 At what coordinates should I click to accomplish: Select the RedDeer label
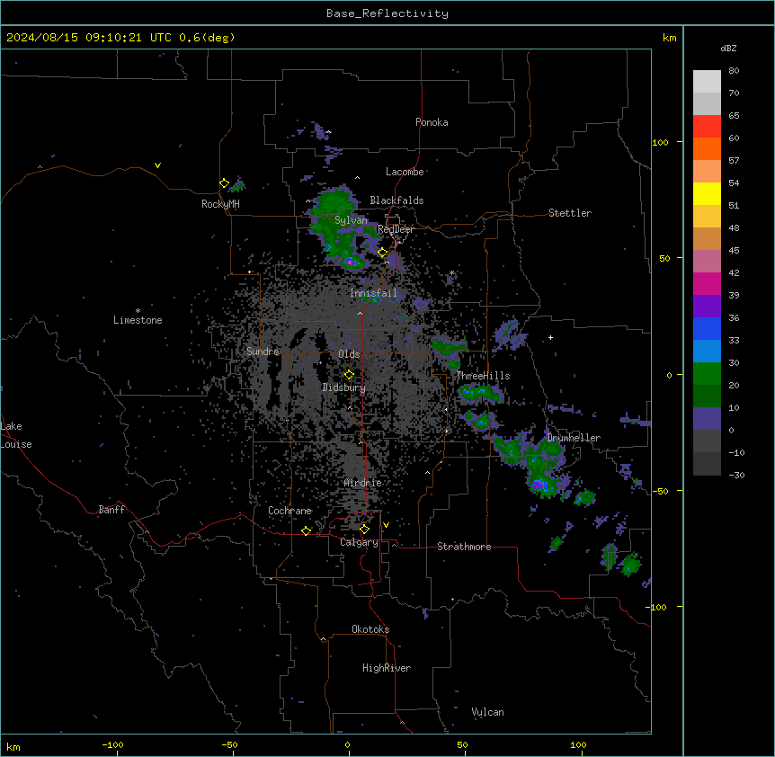[x=396, y=229]
